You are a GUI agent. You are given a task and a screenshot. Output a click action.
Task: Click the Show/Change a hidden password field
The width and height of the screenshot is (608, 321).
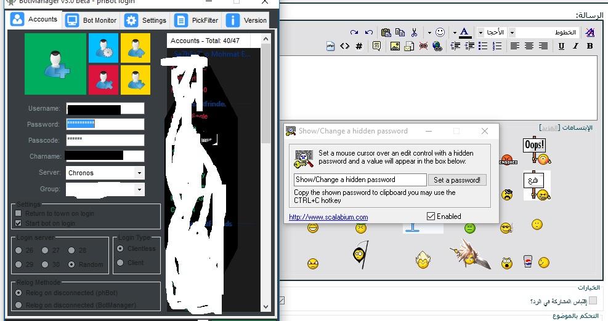(360, 180)
